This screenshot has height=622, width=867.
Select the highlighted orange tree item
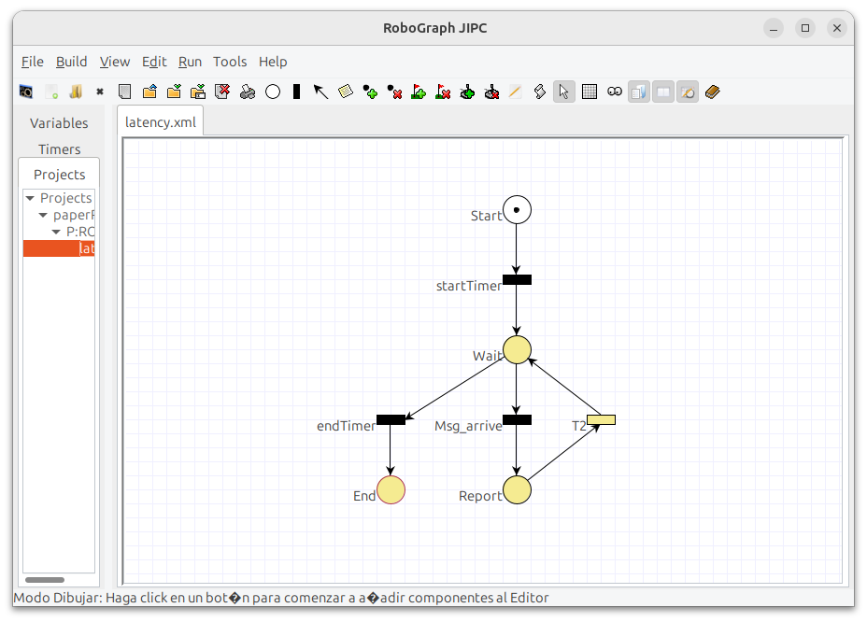click(x=59, y=248)
